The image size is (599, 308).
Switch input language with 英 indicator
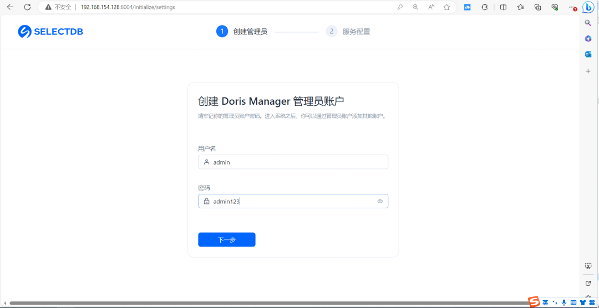click(x=545, y=302)
